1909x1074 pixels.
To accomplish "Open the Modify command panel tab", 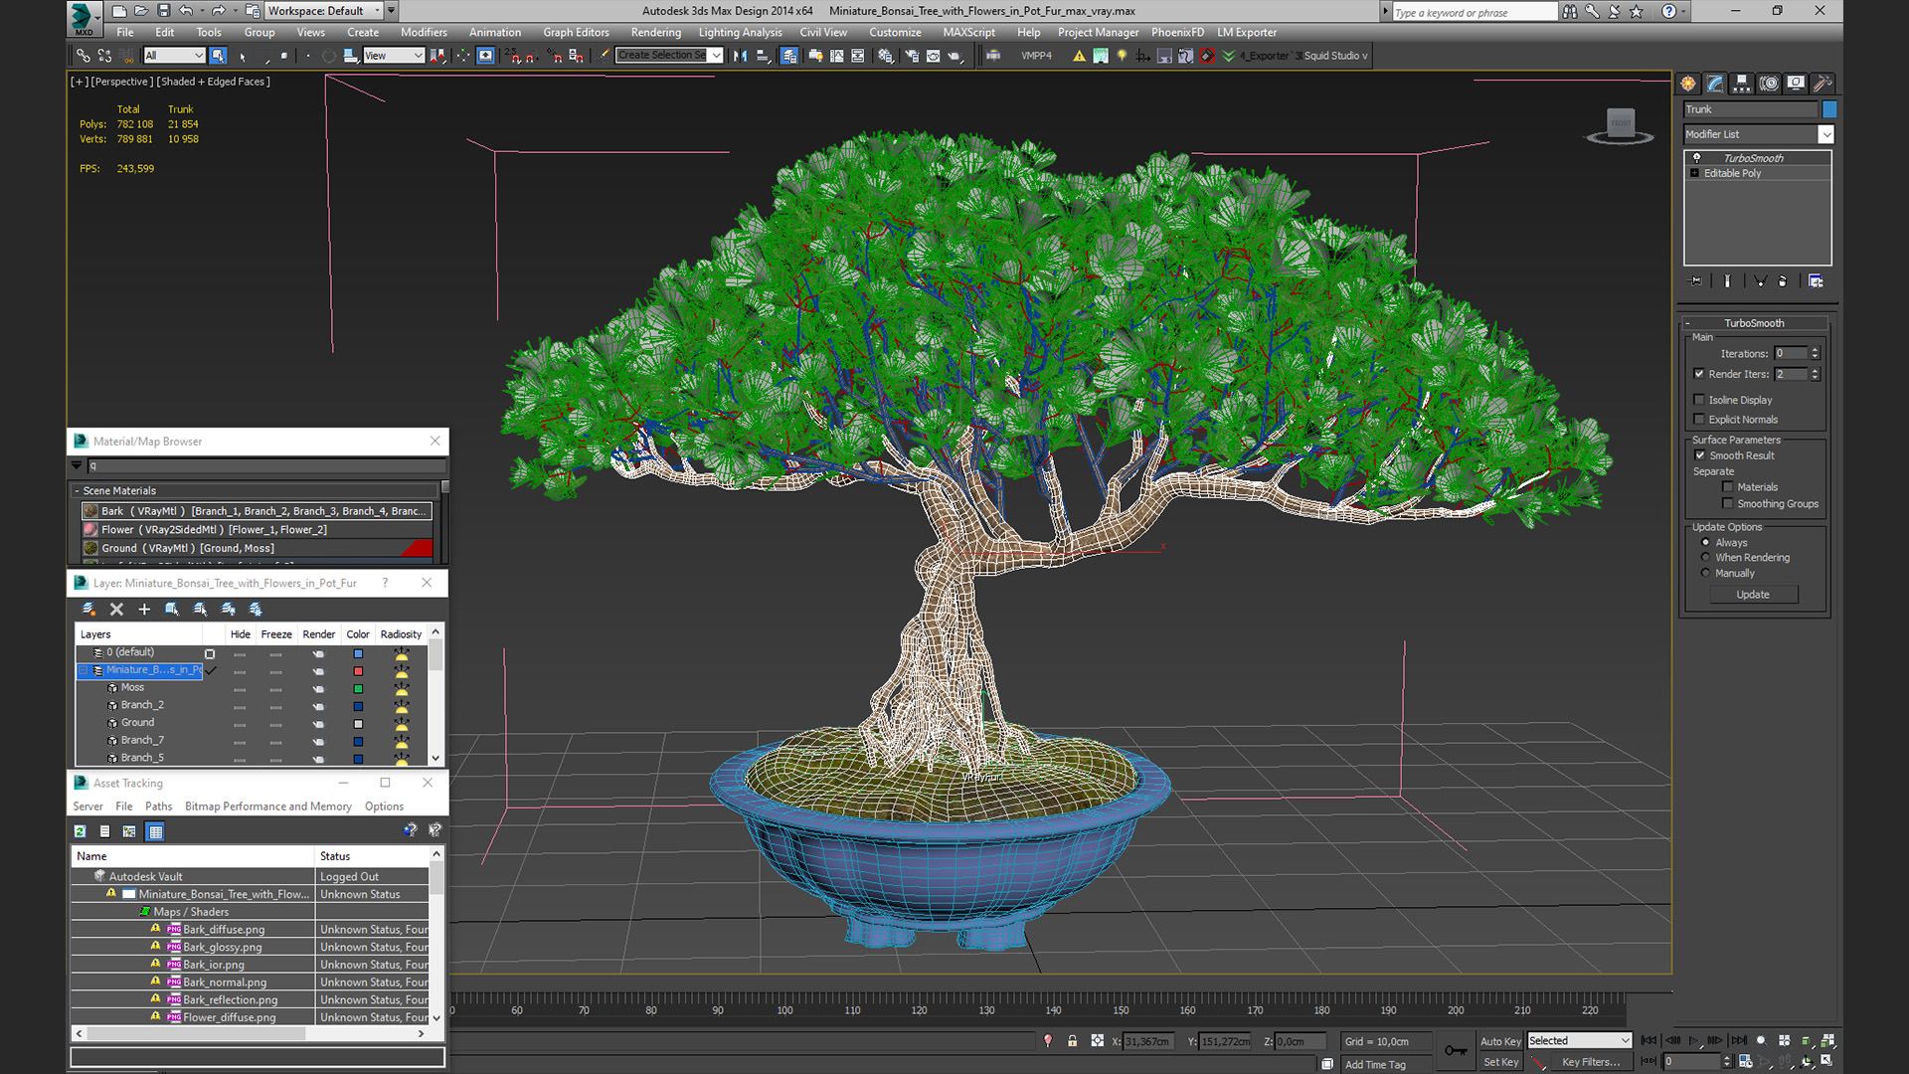I will (1714, 84).
